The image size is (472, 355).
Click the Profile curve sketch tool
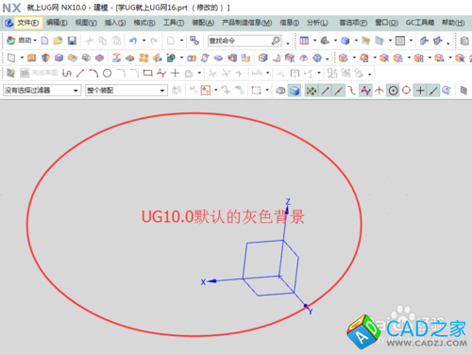click(x=67, y=74)
